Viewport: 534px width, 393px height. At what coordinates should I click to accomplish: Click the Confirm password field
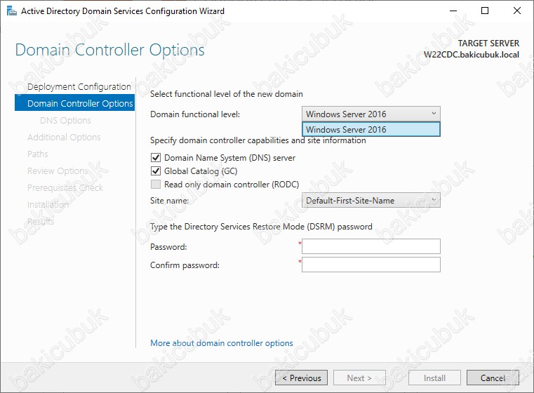371,265
